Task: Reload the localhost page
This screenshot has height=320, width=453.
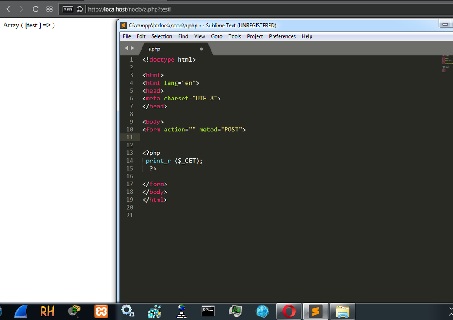Action: [35, 9]
